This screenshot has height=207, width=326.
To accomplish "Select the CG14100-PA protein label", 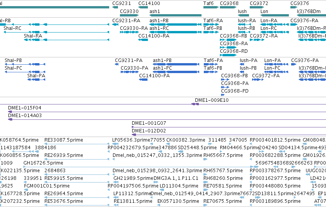I will pyautogui.click(x=154, y=76).
